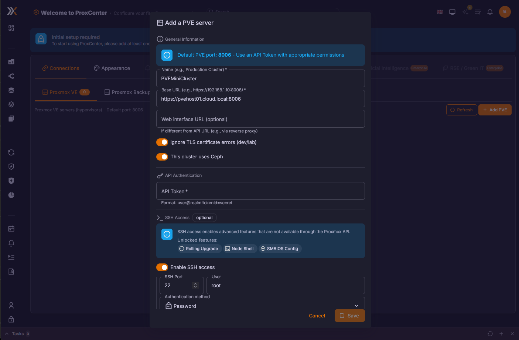
Task: Open the BL user avatar menu
Action: (505, 12)
